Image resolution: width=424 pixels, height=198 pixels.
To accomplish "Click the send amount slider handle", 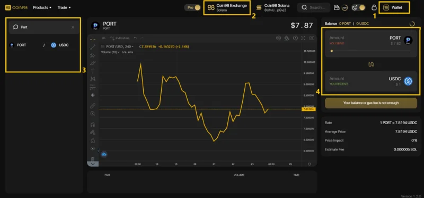I will 332,51.
